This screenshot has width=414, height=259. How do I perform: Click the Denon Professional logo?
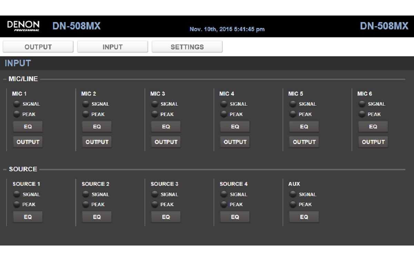(x=23, y=26)
